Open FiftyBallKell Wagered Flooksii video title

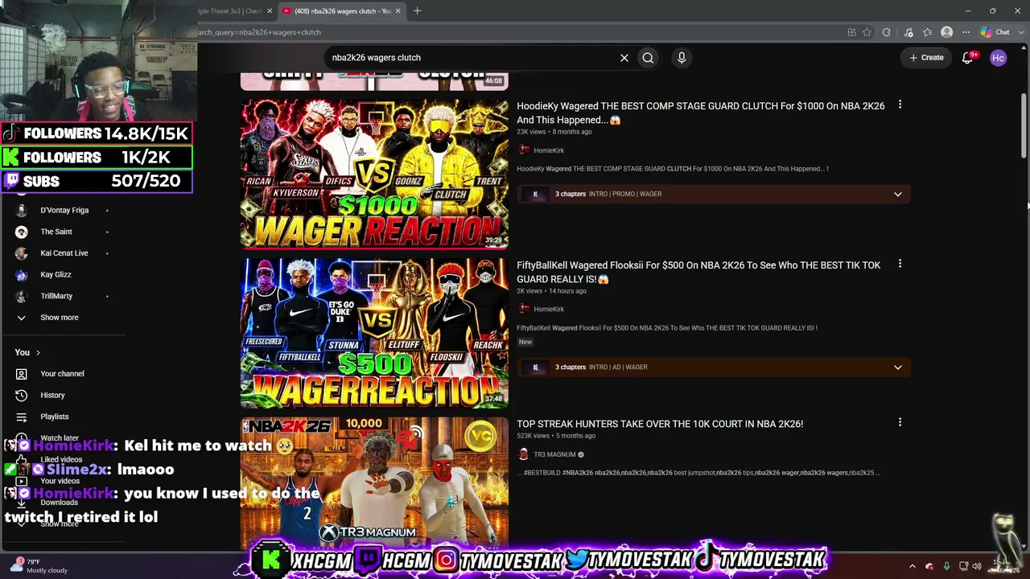pyautogui.click(x=698, y=272)
